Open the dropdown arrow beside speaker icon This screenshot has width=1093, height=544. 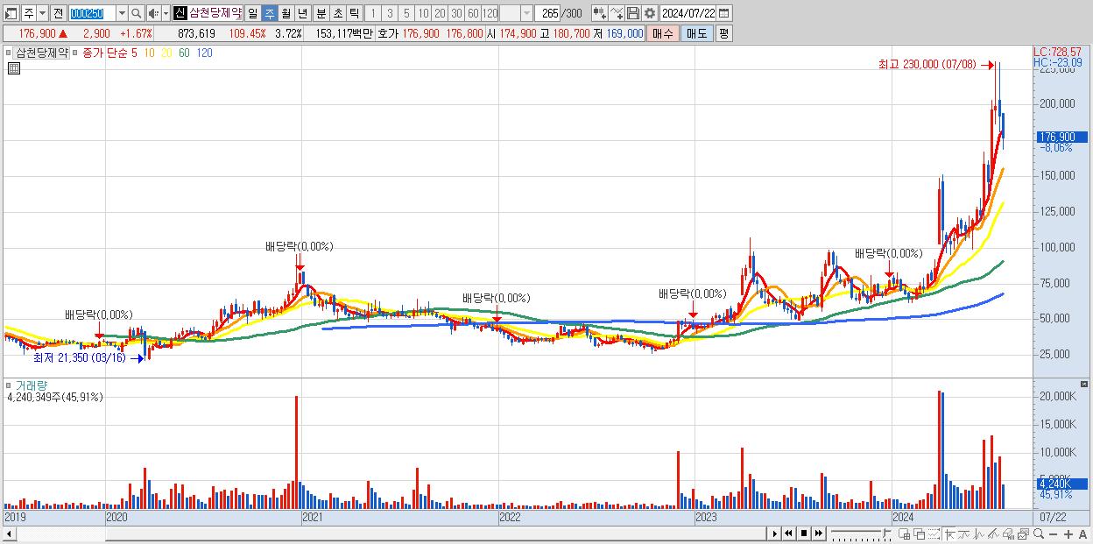click(x=166, y=13)
